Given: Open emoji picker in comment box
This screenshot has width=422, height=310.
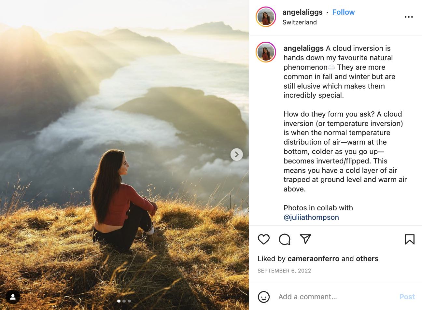Looking at the screenshot, I should (x=263, y=297).
